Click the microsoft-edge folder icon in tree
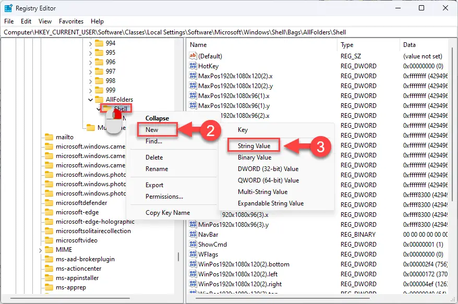458x304 pixels. [x=49, y=212]
